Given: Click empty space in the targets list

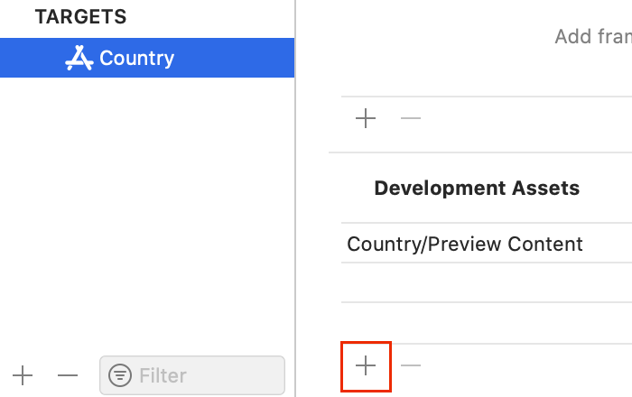Looking at the screenshot, I should point(147,209).
